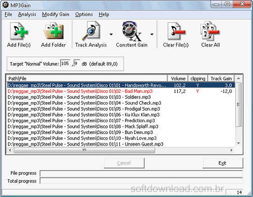Select row 02 - Bad Man.mp3
Screen dimensions: 253x197
coord(121,91)
